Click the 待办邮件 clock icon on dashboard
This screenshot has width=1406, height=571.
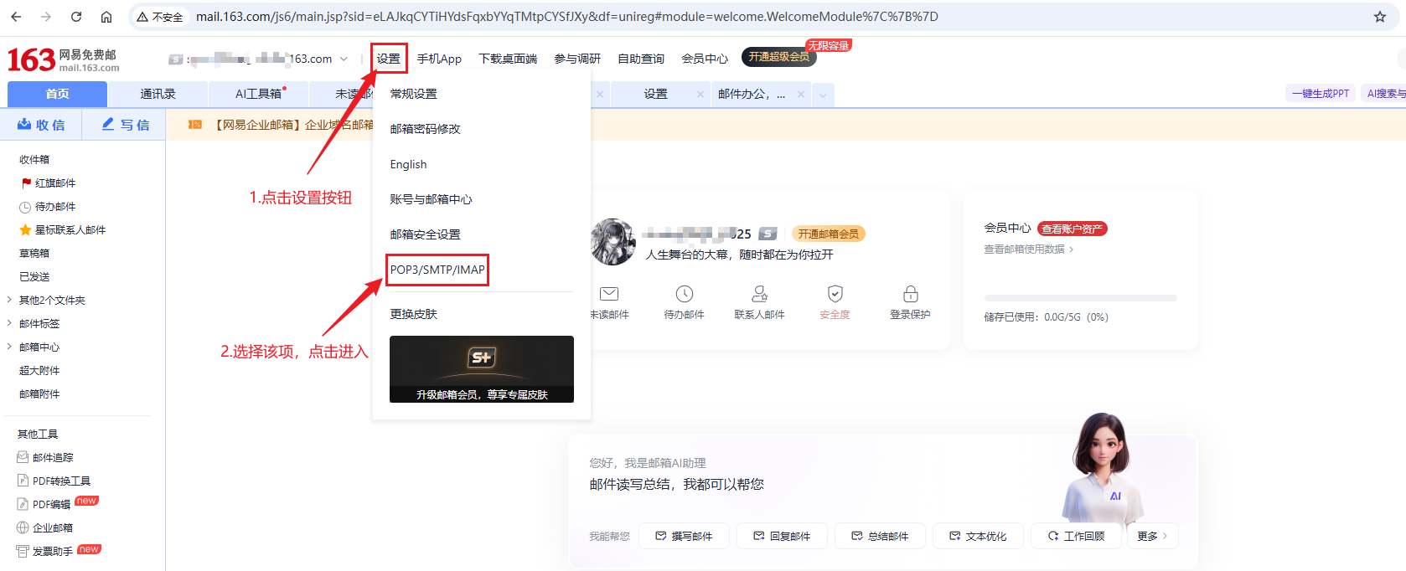tap(685, 294)
